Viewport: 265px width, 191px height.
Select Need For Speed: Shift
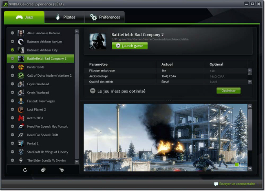[40, 135]
